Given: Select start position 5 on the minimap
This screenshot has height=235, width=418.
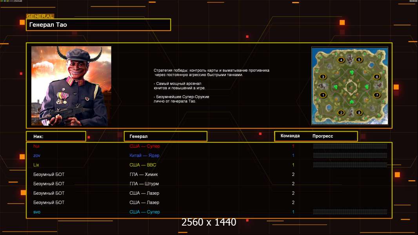Looking at the screenshot, I should point(359,60).
